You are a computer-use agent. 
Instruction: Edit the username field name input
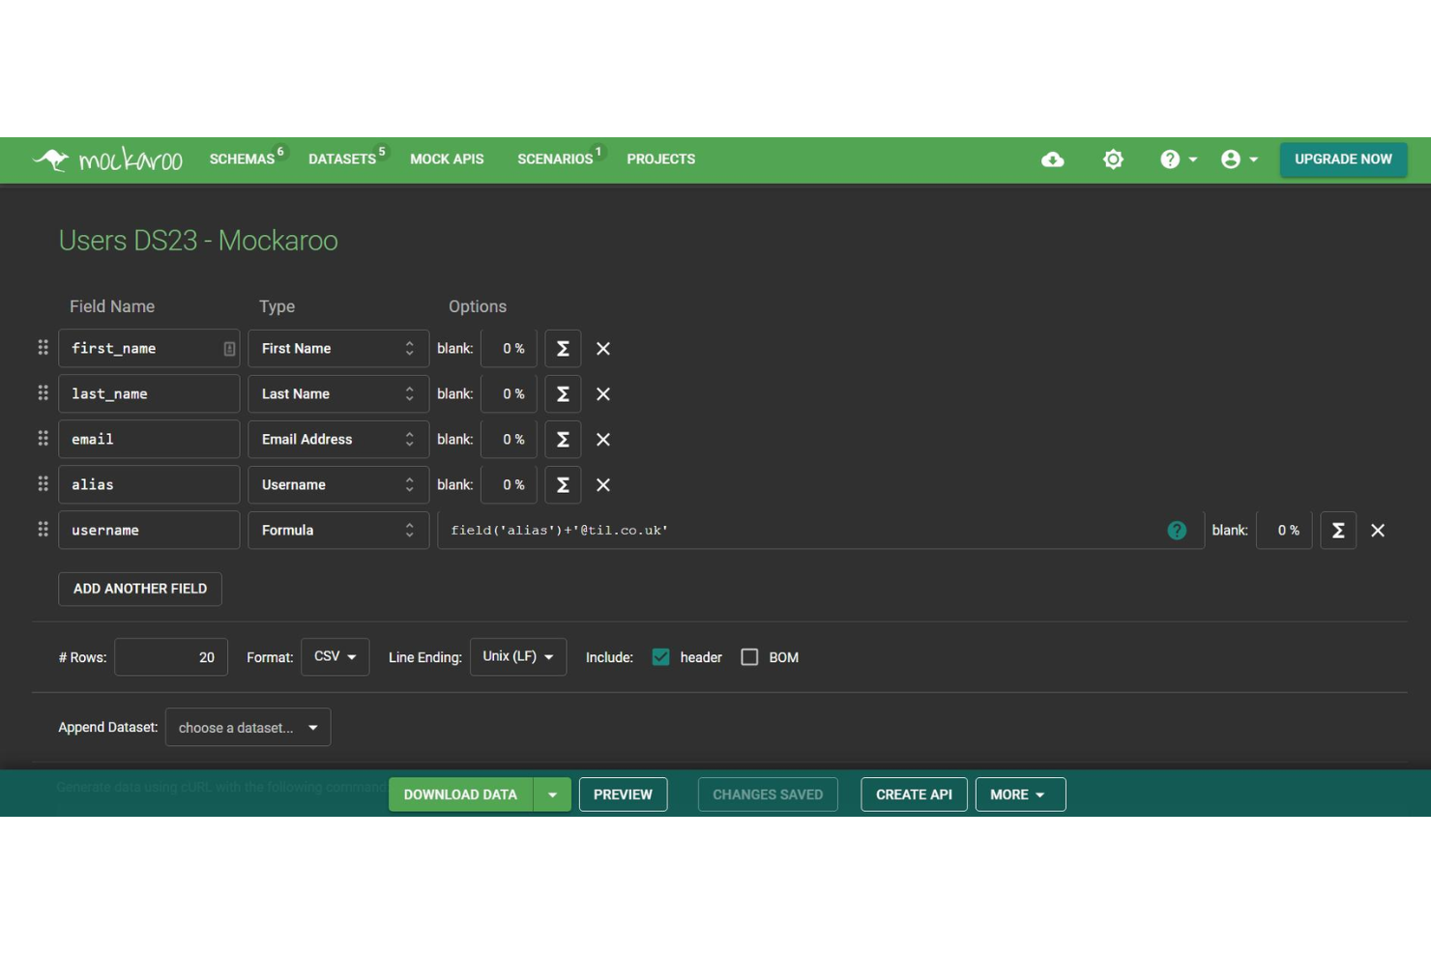tap(149, 531)
